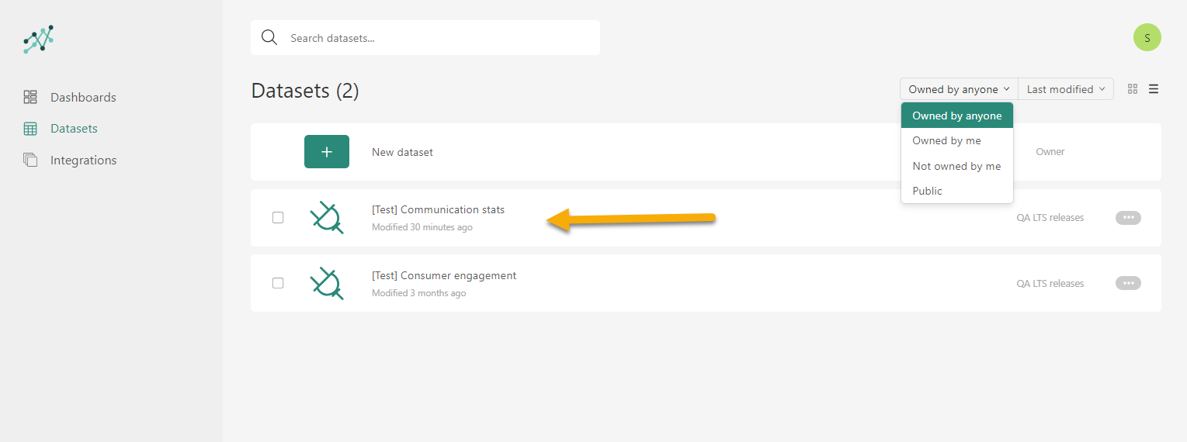
Task: Choose Owned by me filter option
Action: pos(946,140)
